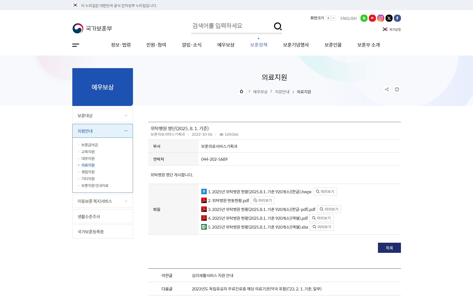The image size is (473, 300).
Task: Download file 5 xlsx filename link
Action: tap(258, 227)
